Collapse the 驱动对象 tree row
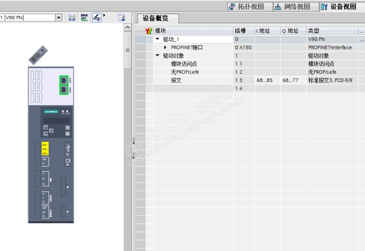The image size is (365, 251). (157, 56)
